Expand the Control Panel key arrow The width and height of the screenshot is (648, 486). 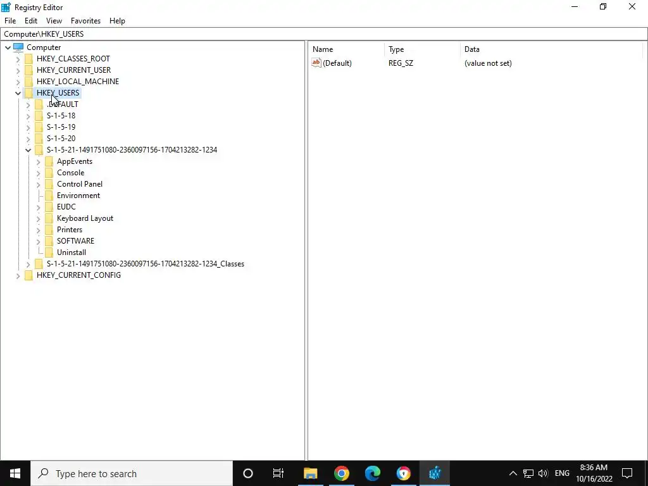(39, 184)
